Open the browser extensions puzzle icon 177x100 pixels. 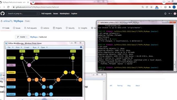pyautogui.click(x=170, y=7)
